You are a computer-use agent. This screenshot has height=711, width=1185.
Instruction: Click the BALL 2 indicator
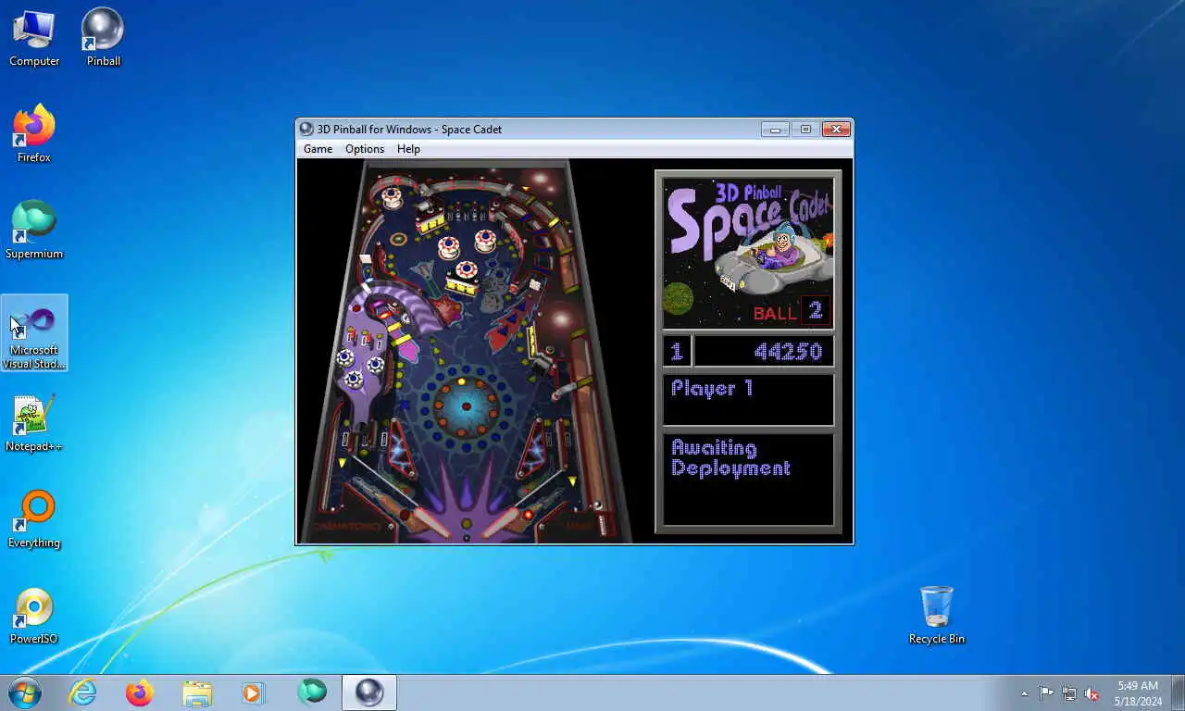point(790,312)
